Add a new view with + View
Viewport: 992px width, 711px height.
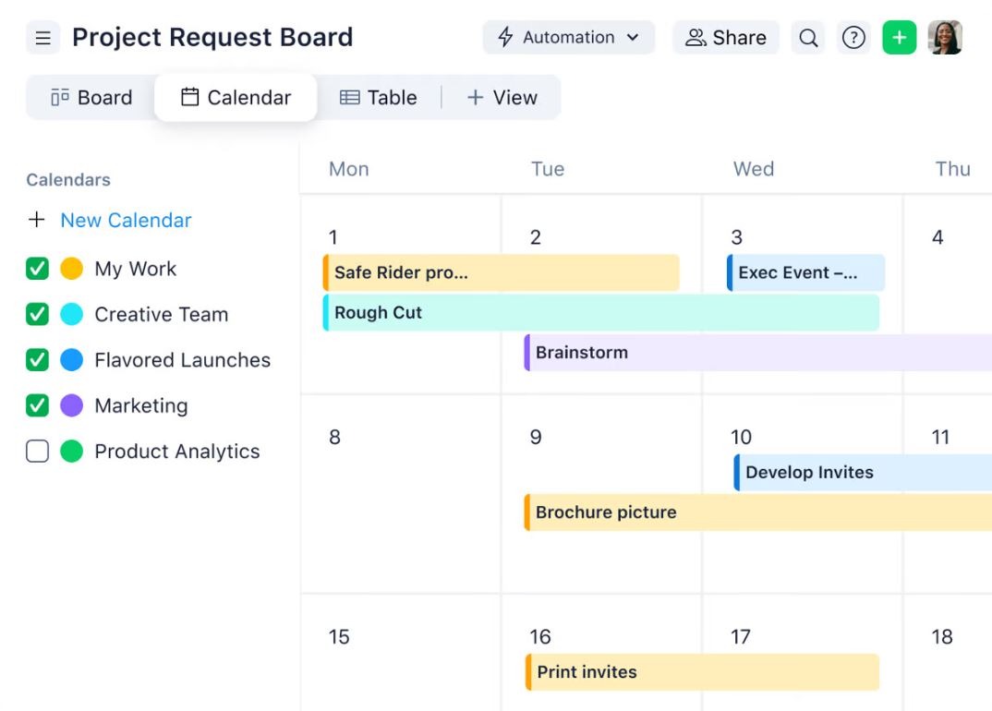[x=502, y=98]
